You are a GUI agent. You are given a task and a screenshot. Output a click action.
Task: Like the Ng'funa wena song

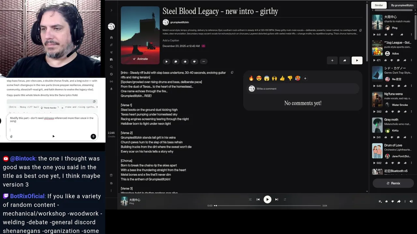pos(386,111)
